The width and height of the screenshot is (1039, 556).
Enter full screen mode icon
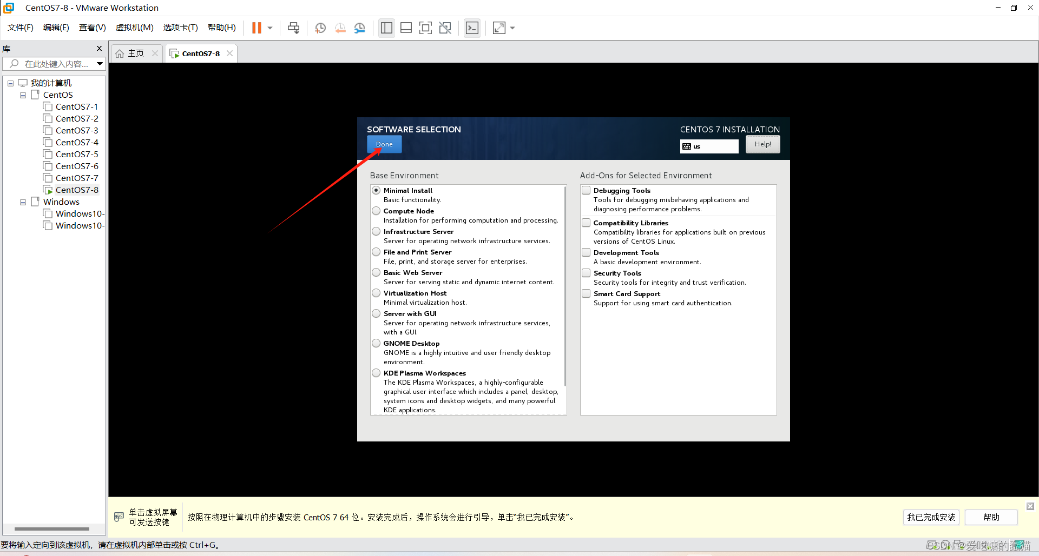[425, 28]
